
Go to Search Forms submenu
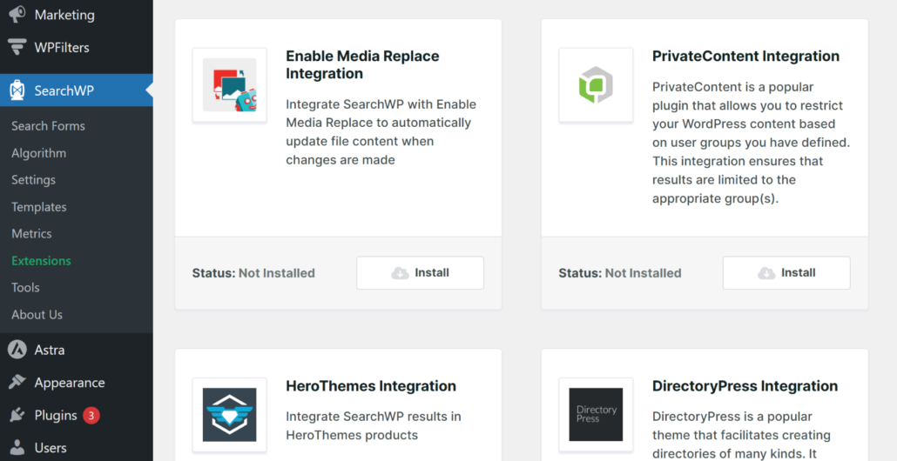point(48,126)
